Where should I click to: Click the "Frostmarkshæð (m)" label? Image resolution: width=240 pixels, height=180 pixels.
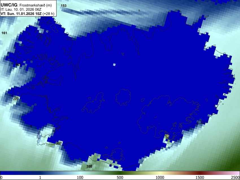tap(36, 5)
